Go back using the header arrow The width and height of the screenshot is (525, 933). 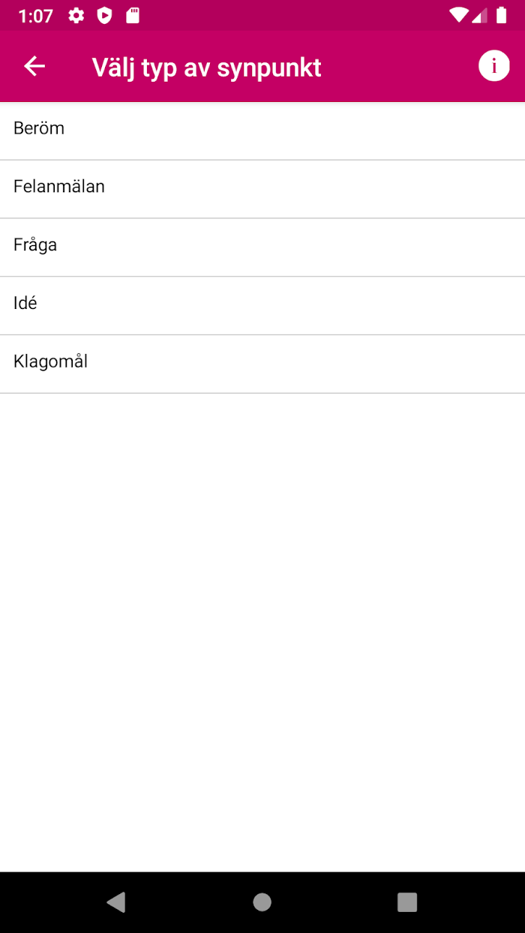click(34, 67)
